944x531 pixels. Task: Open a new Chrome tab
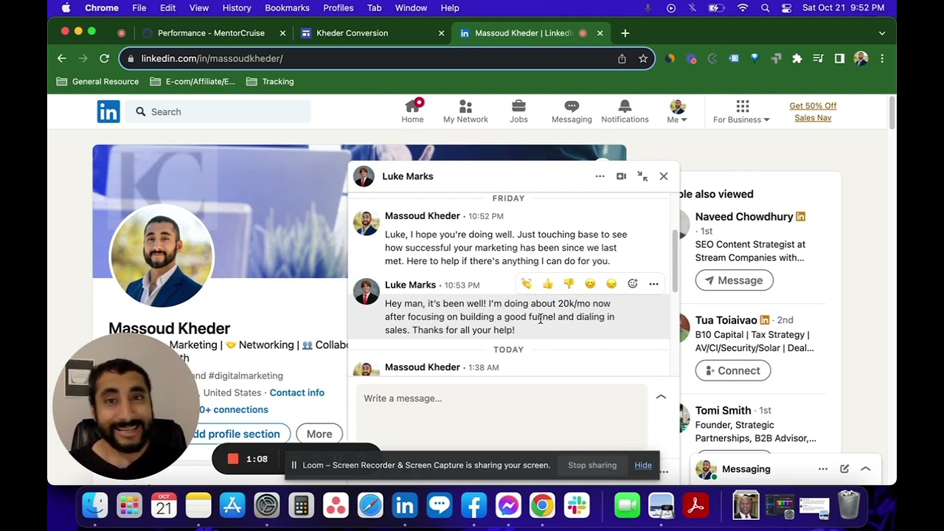coord(625,33)
